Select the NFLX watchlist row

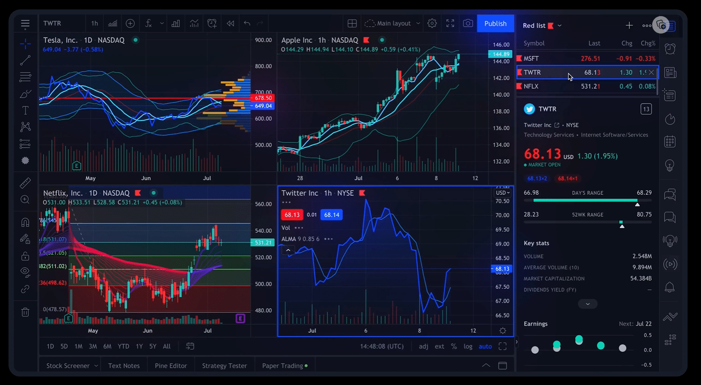(587, 86)
